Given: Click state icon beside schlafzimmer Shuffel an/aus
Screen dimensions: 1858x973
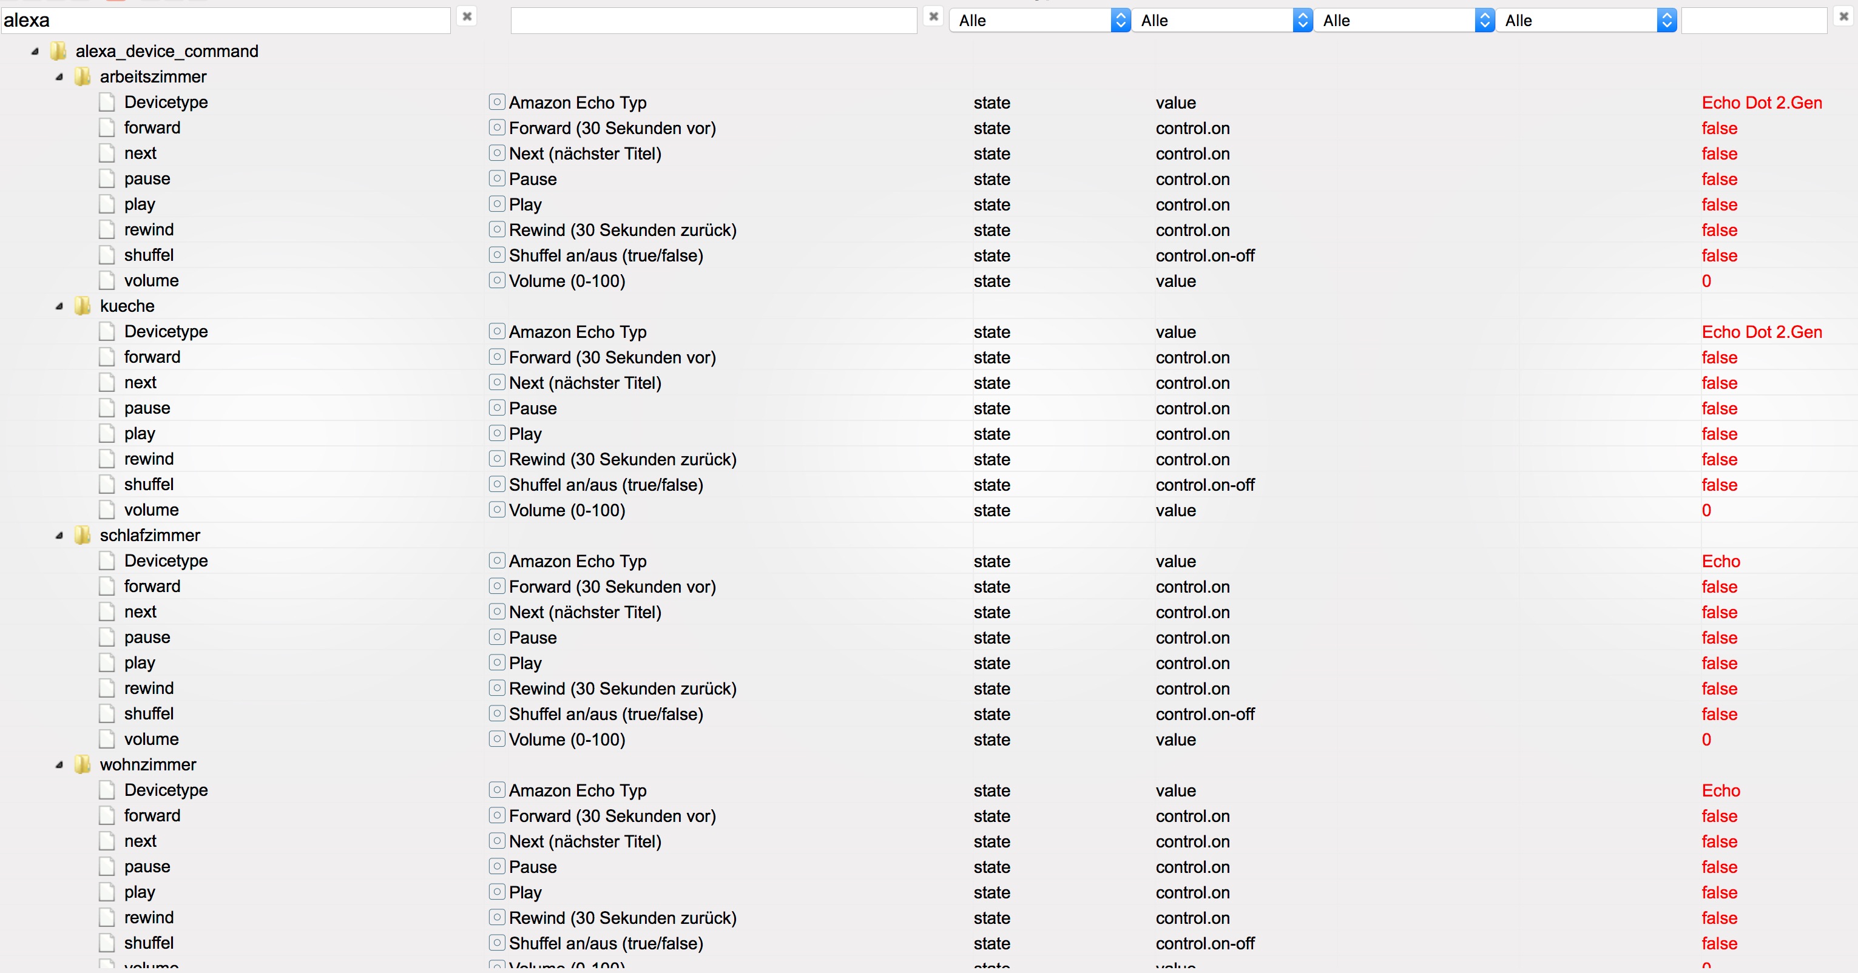Looking at the screenshot, I should click(x=497, y=713).
